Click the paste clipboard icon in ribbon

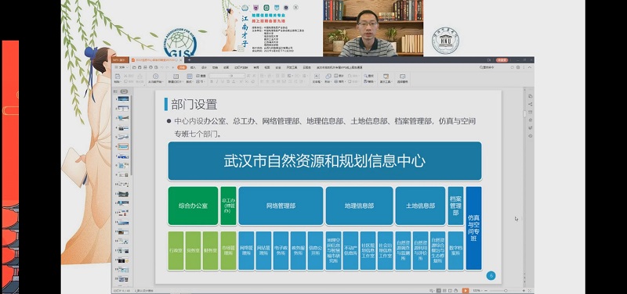coord(118,76)
